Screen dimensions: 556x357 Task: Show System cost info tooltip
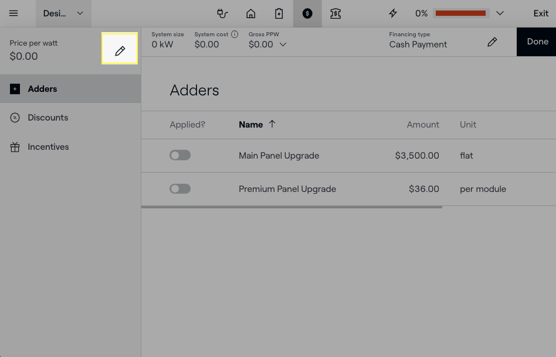coord(235,35)
